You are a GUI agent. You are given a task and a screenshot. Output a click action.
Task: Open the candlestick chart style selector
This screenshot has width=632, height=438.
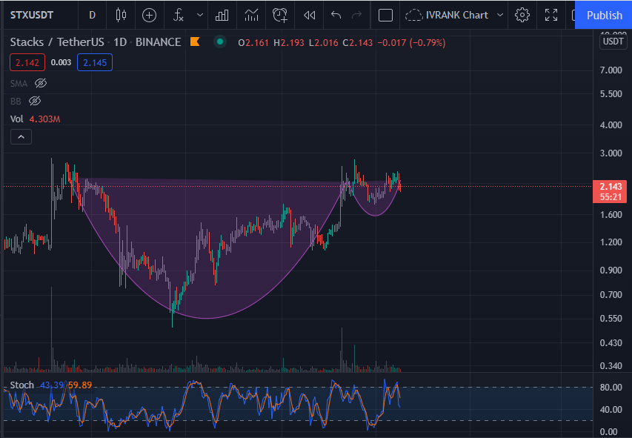pyautogui.click(x=121, y=16)
